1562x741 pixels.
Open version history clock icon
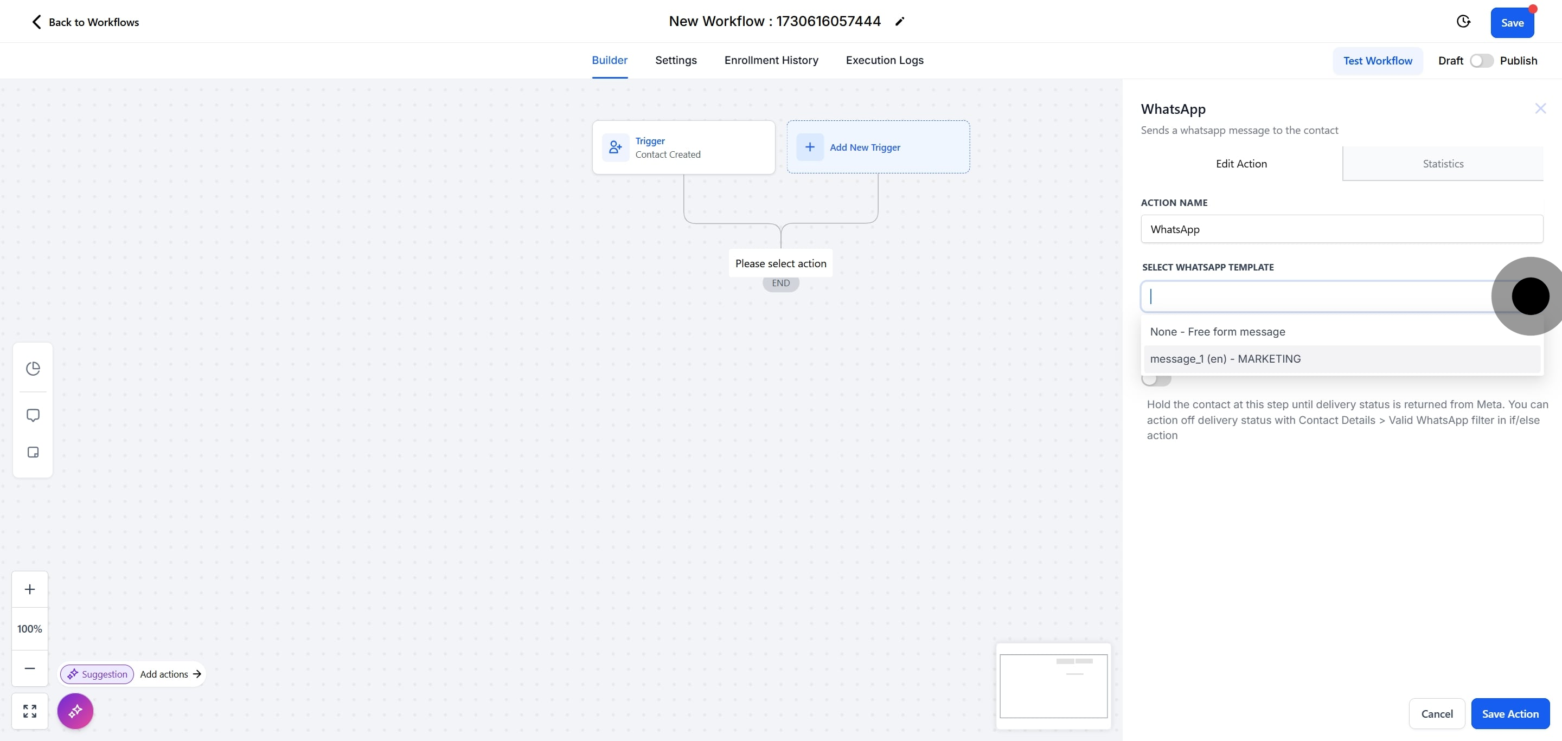1463,22
